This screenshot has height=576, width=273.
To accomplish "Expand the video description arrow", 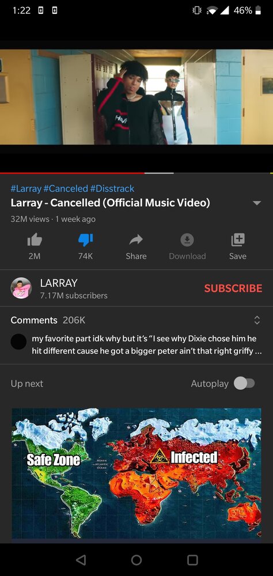I will click(257, 203).
